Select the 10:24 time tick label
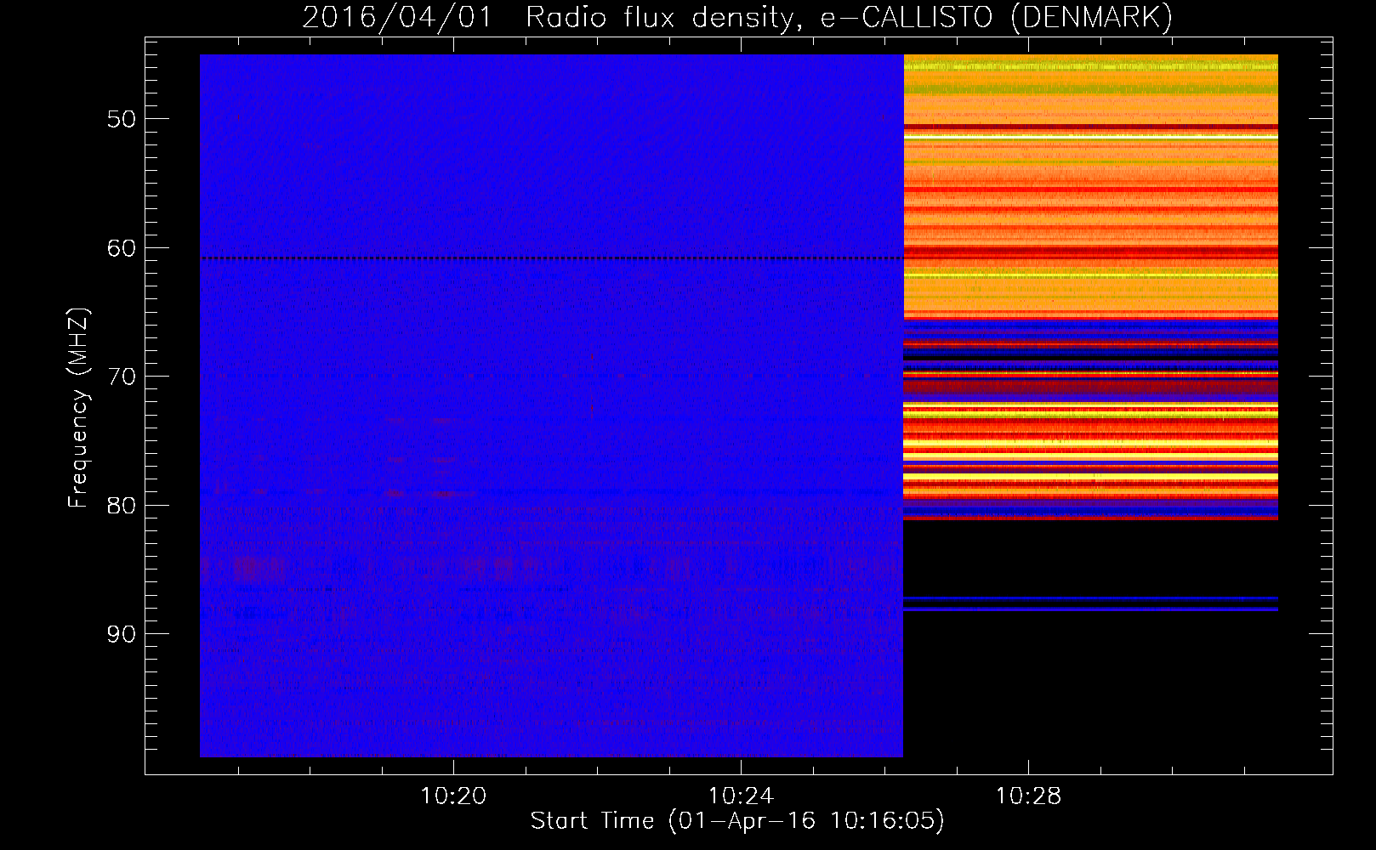1376x850 pixels. tap(741, 796)
